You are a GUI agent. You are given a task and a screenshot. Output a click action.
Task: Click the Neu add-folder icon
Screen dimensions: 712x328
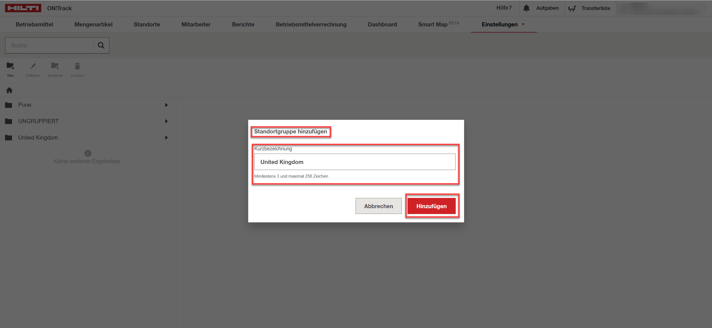[10, 66]
